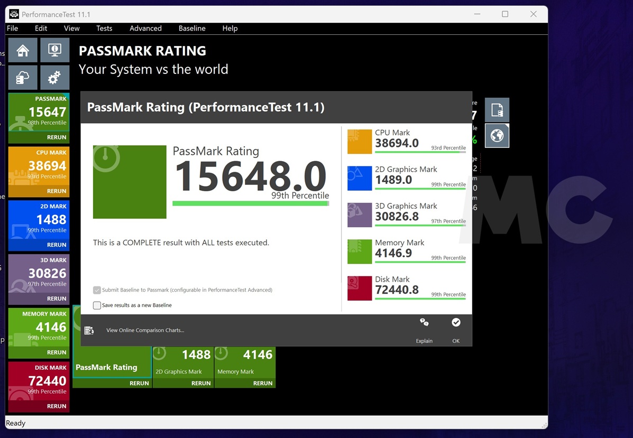Click the COMPLETE result message text
633x438 pixels.
click(181, 243)
